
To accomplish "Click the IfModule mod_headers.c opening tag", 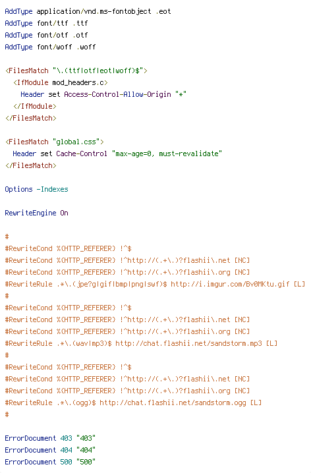I will pyautogui.click(x=61, y=82).
